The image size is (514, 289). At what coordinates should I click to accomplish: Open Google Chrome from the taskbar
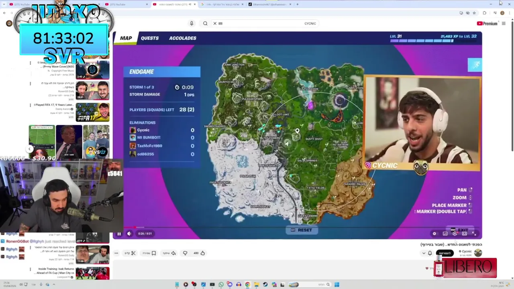(247, 285)
